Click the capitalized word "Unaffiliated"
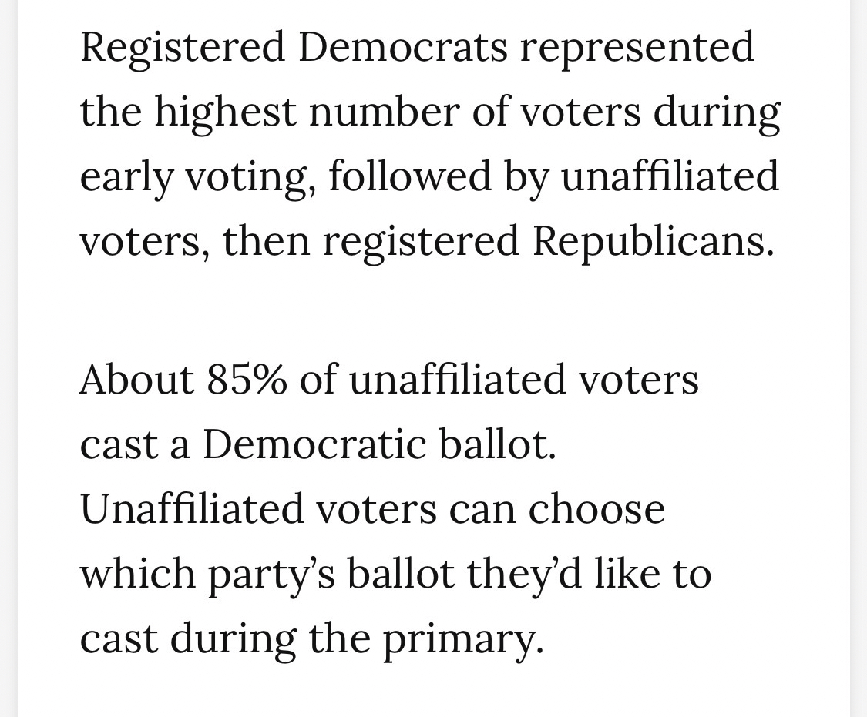The width and height of the screenshot is (867, 717). click(x=192, y=509)
